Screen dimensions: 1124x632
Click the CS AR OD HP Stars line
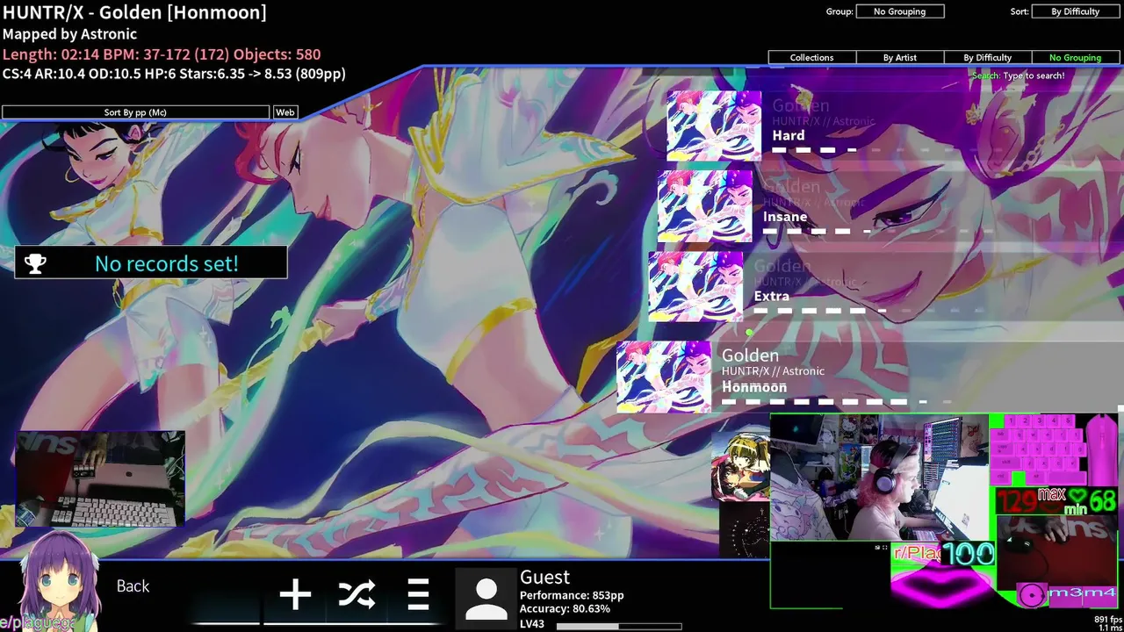pos(174,74)
